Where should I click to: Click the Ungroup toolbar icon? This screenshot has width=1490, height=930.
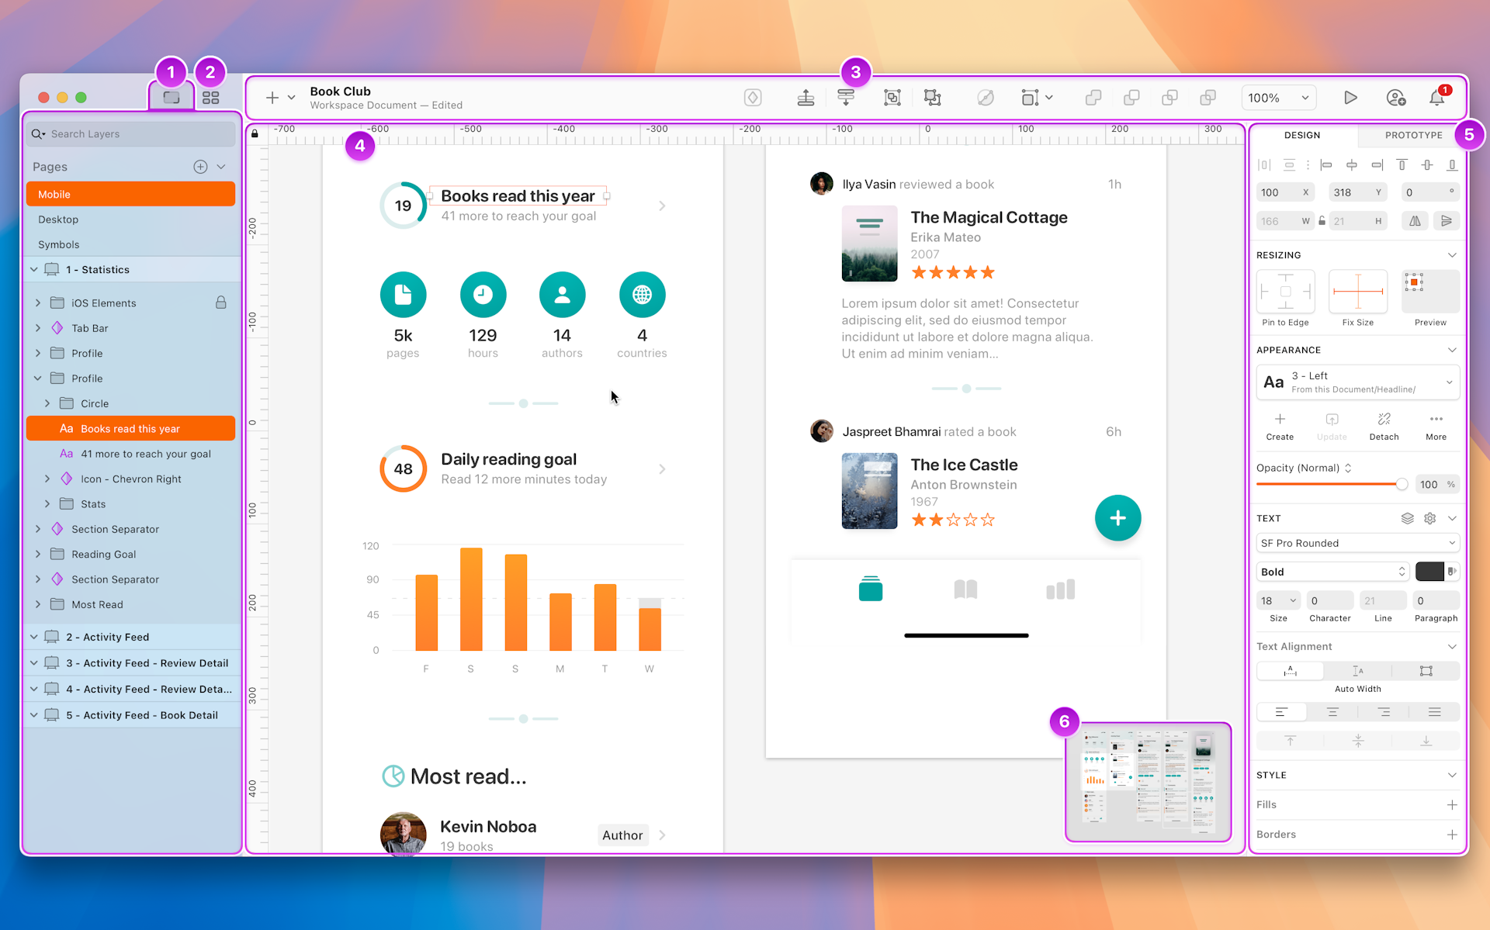[933, 98]
